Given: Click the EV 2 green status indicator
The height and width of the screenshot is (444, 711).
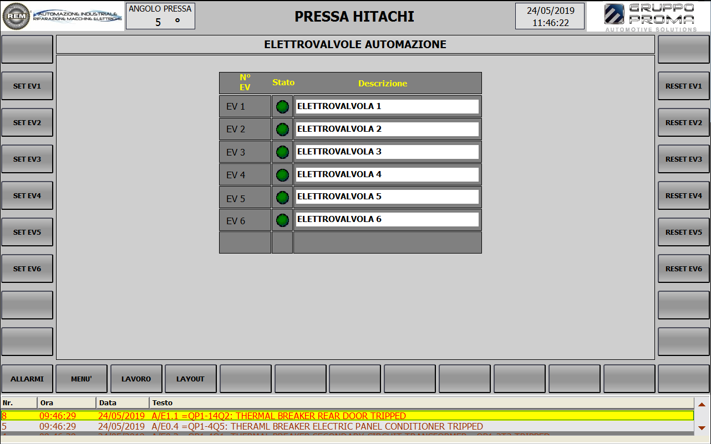Looking at the screenshot, I should (282, 129).
